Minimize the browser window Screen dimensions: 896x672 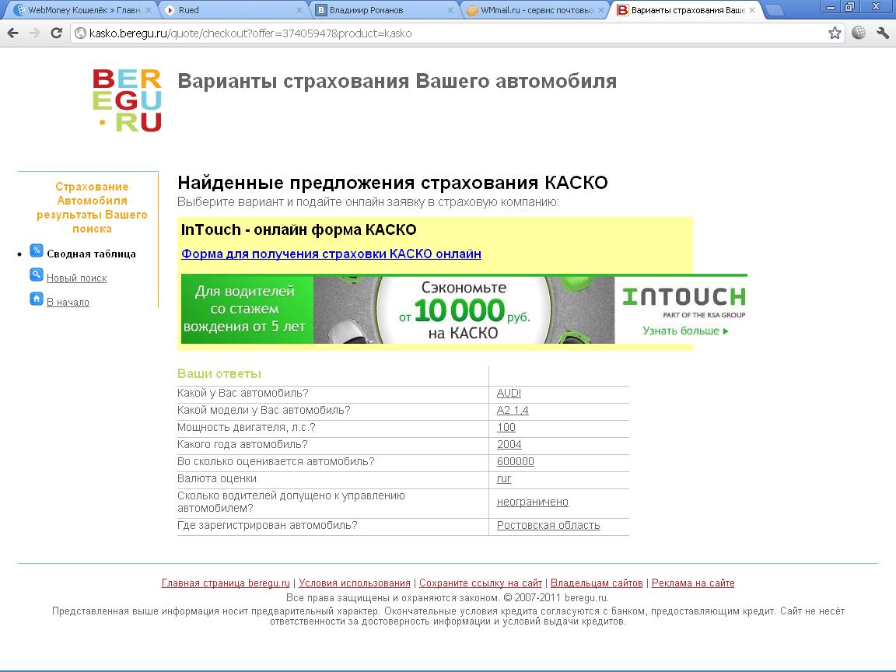point(831,8)
